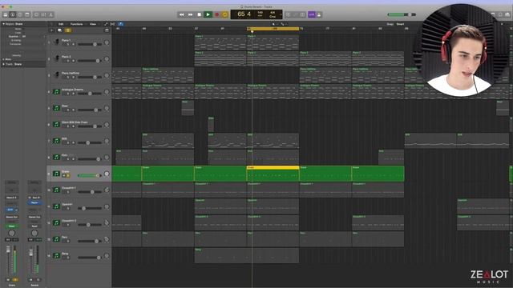The height and width of the screenshot is (288, 513).
Task: Click the Analogue Dreams track music-note icon
Action: point(57,91)
